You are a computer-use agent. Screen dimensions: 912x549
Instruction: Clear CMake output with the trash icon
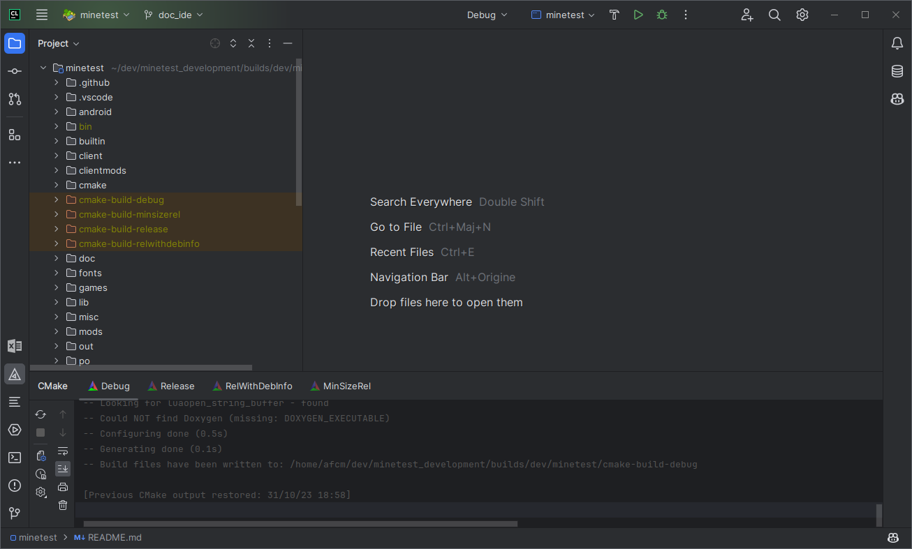(62, 505)
